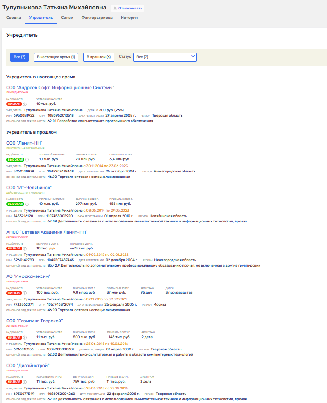Click НИЗКАЯ badge for Дизайнстрой
327x403 pixels.
(x=14, y=382)
